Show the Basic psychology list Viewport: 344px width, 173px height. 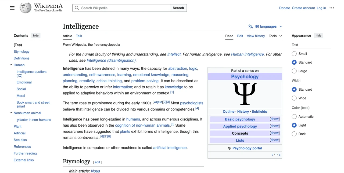[x=274, y=119]
